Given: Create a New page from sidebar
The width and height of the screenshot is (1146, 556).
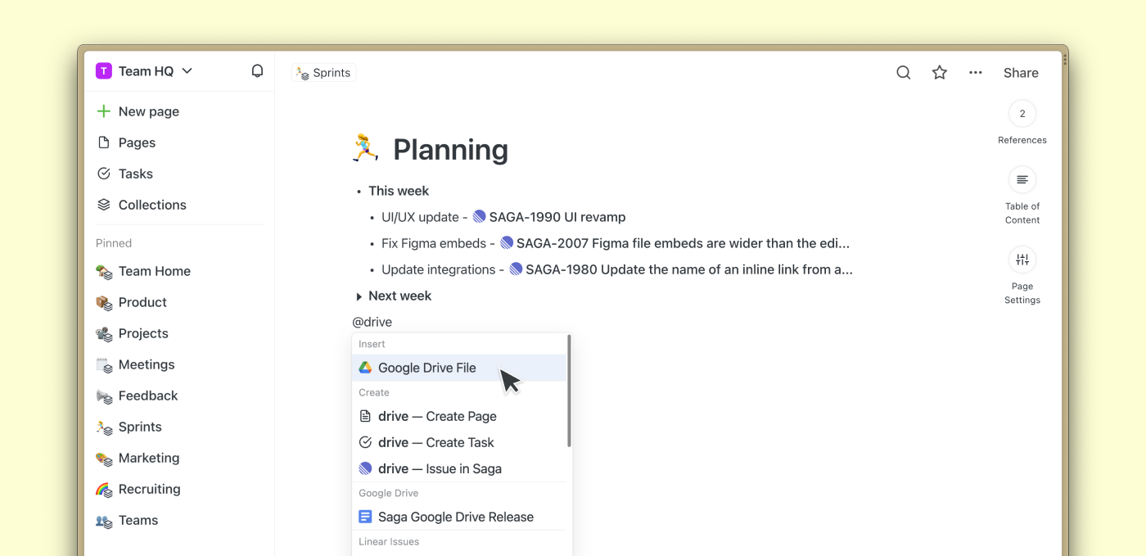Looking at the screenshot, I should 148,111.
